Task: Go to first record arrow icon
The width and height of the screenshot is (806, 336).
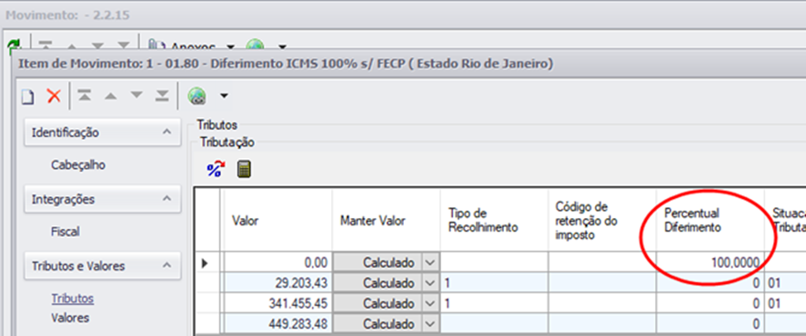Action: tap(85, 95)
